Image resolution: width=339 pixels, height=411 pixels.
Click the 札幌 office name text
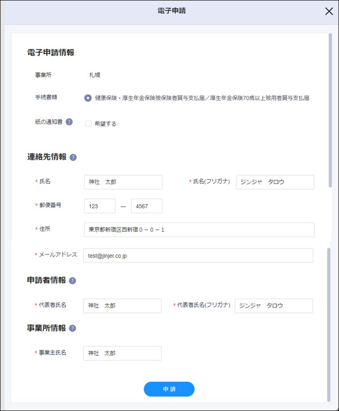(x=94, y=75)
